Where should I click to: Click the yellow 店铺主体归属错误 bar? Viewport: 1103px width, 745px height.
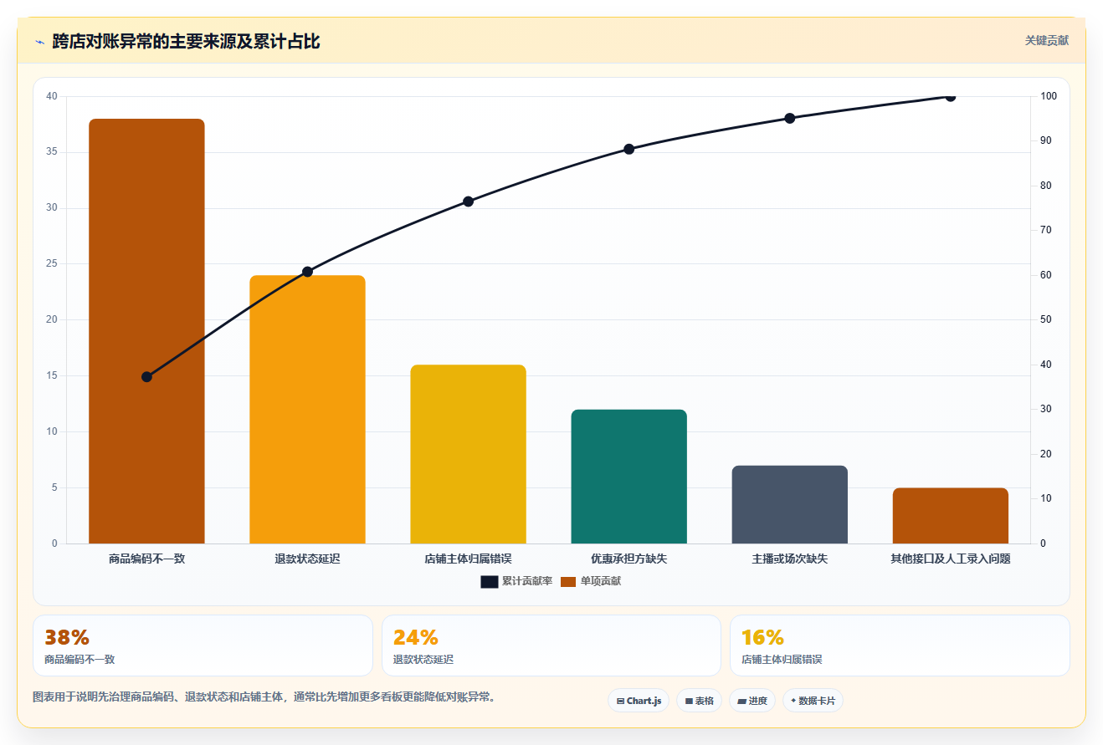[468, 454]
